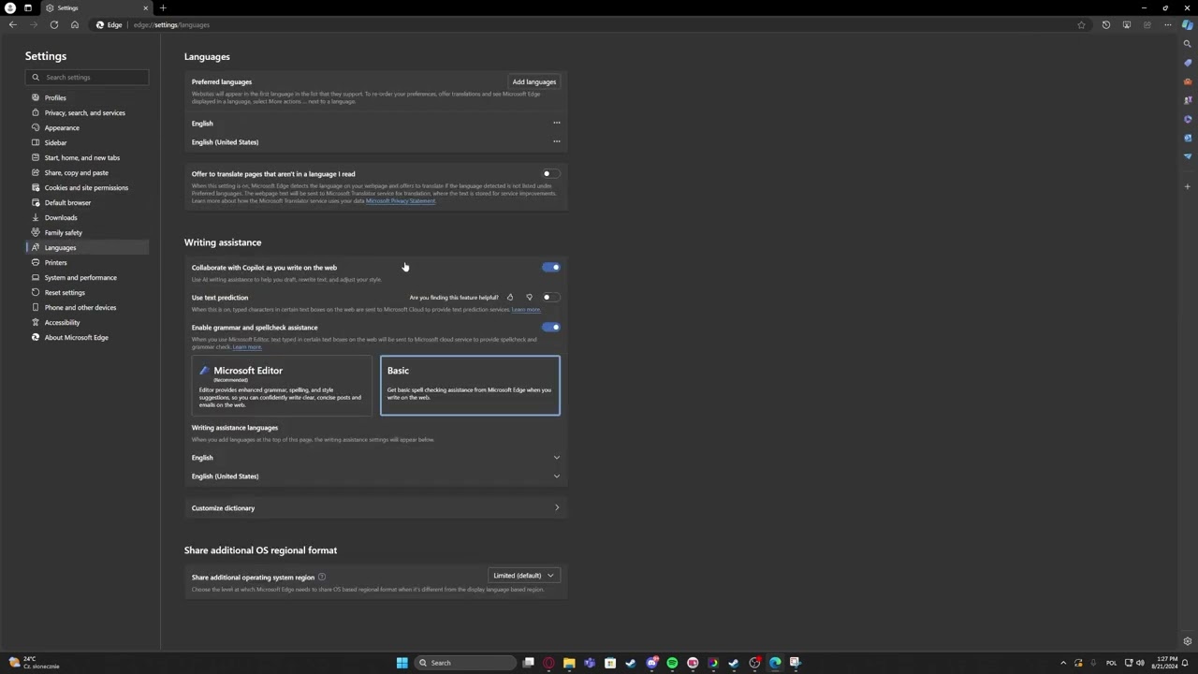Open browser History clock icon
1198x674 pixels.
1106,25
